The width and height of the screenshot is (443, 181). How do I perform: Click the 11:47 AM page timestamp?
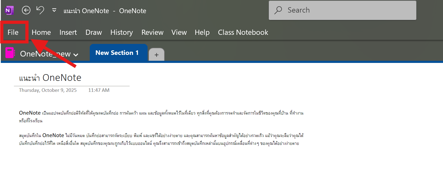click(x=99, y=90)
